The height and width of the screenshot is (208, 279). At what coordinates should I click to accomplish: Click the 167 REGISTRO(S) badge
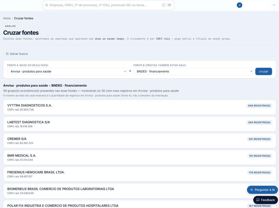259,206
